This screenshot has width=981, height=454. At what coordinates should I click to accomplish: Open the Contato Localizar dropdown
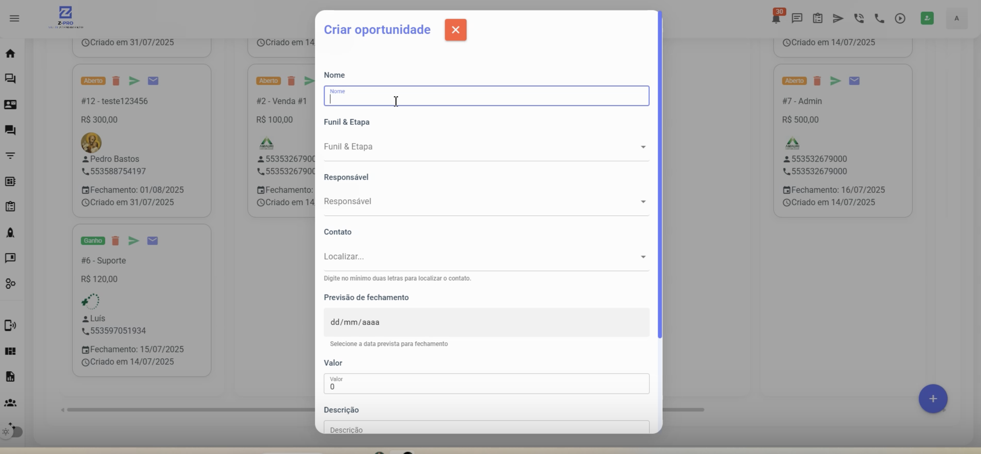point(486,257)
